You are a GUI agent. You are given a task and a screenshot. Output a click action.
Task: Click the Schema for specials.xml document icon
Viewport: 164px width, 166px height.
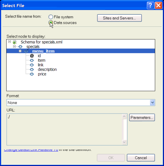coord(15,42)
